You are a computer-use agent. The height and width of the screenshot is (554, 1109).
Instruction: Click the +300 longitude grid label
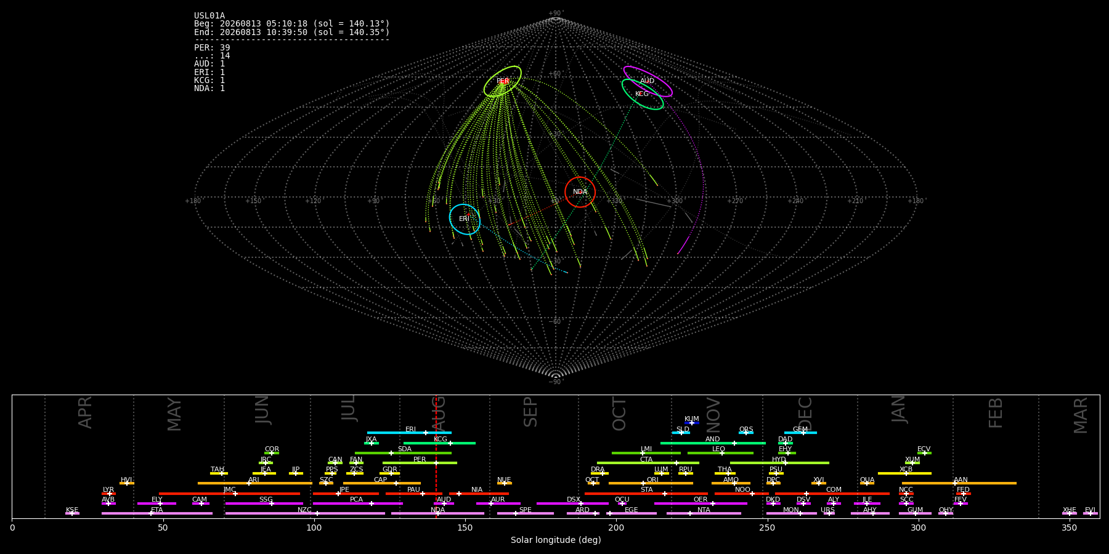click(675, 201)
